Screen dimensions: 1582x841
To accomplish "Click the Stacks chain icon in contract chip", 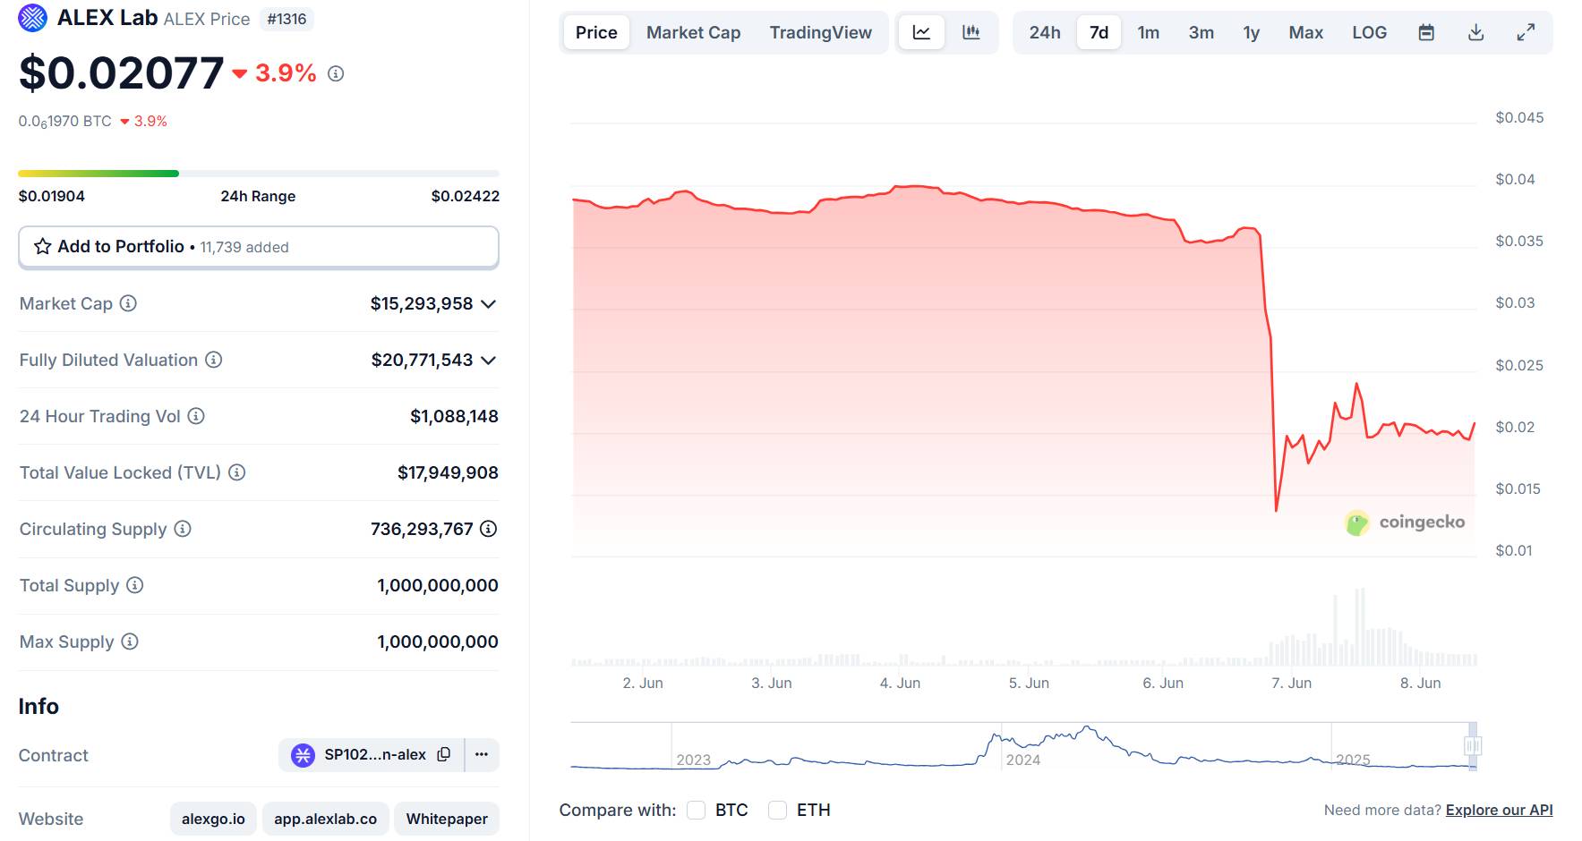I will click(x=304, y=755).
